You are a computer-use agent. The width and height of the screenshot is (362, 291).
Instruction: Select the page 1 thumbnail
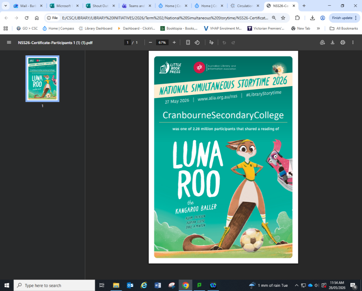pos(43,79)
